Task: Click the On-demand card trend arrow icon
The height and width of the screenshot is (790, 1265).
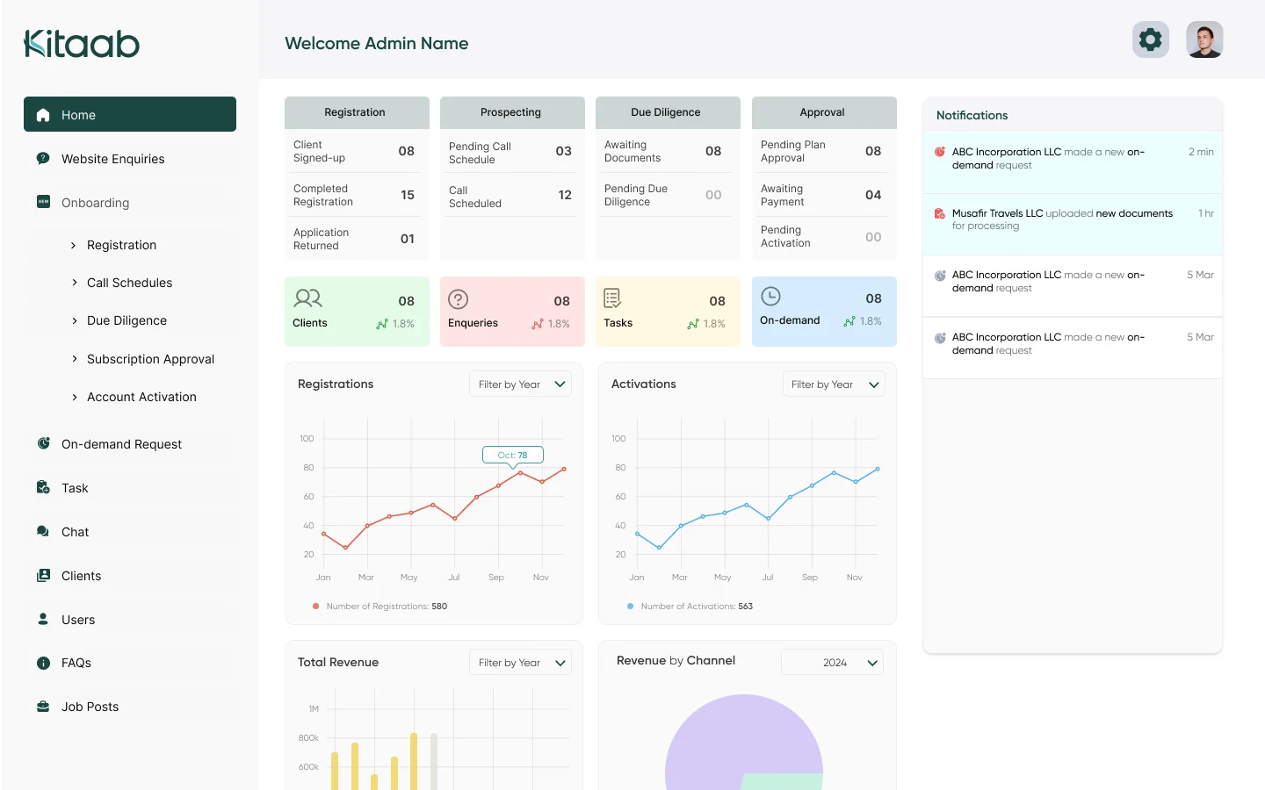Action: coord(849,321)
